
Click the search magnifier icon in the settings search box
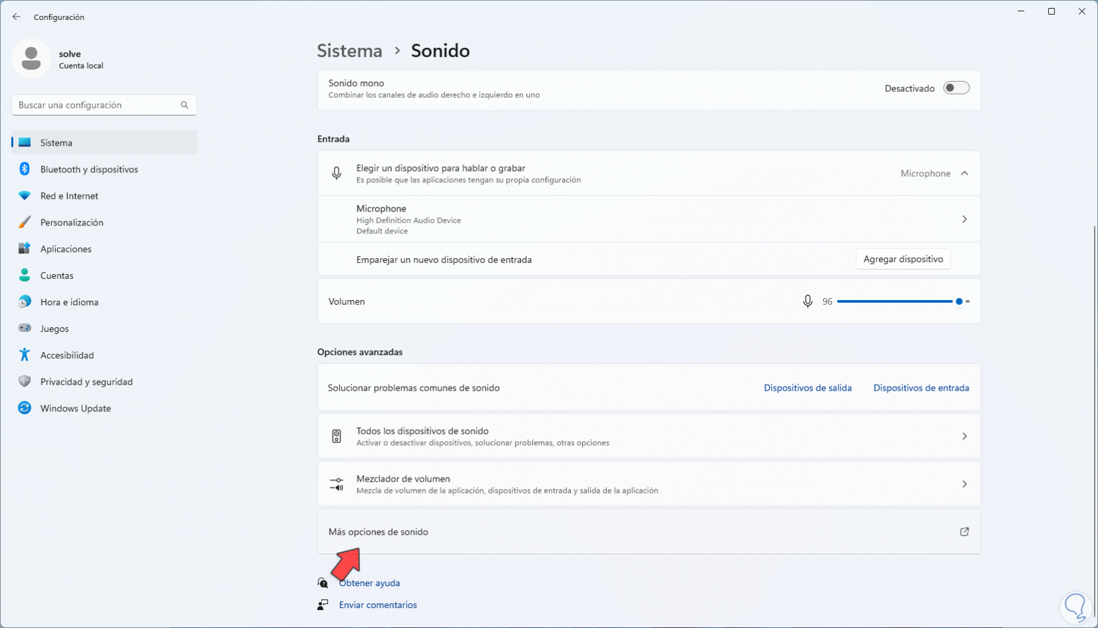pyautogui.click(x=184, y=105)
